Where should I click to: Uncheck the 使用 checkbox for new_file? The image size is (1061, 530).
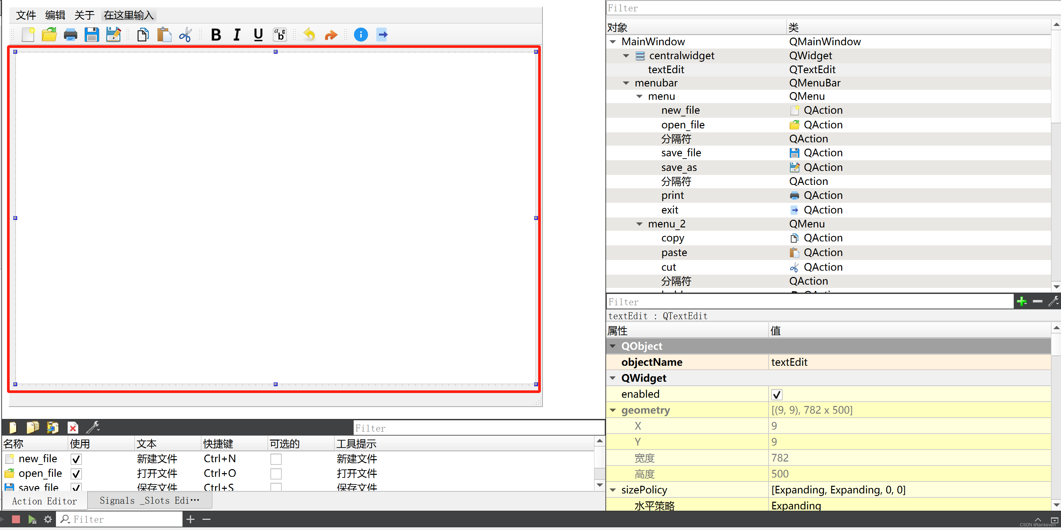76,459
